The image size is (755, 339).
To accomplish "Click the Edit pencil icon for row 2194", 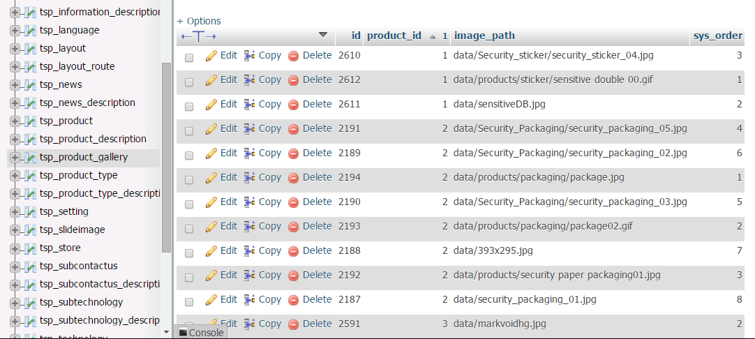I will pyautogui.click(x=211, y=178).
